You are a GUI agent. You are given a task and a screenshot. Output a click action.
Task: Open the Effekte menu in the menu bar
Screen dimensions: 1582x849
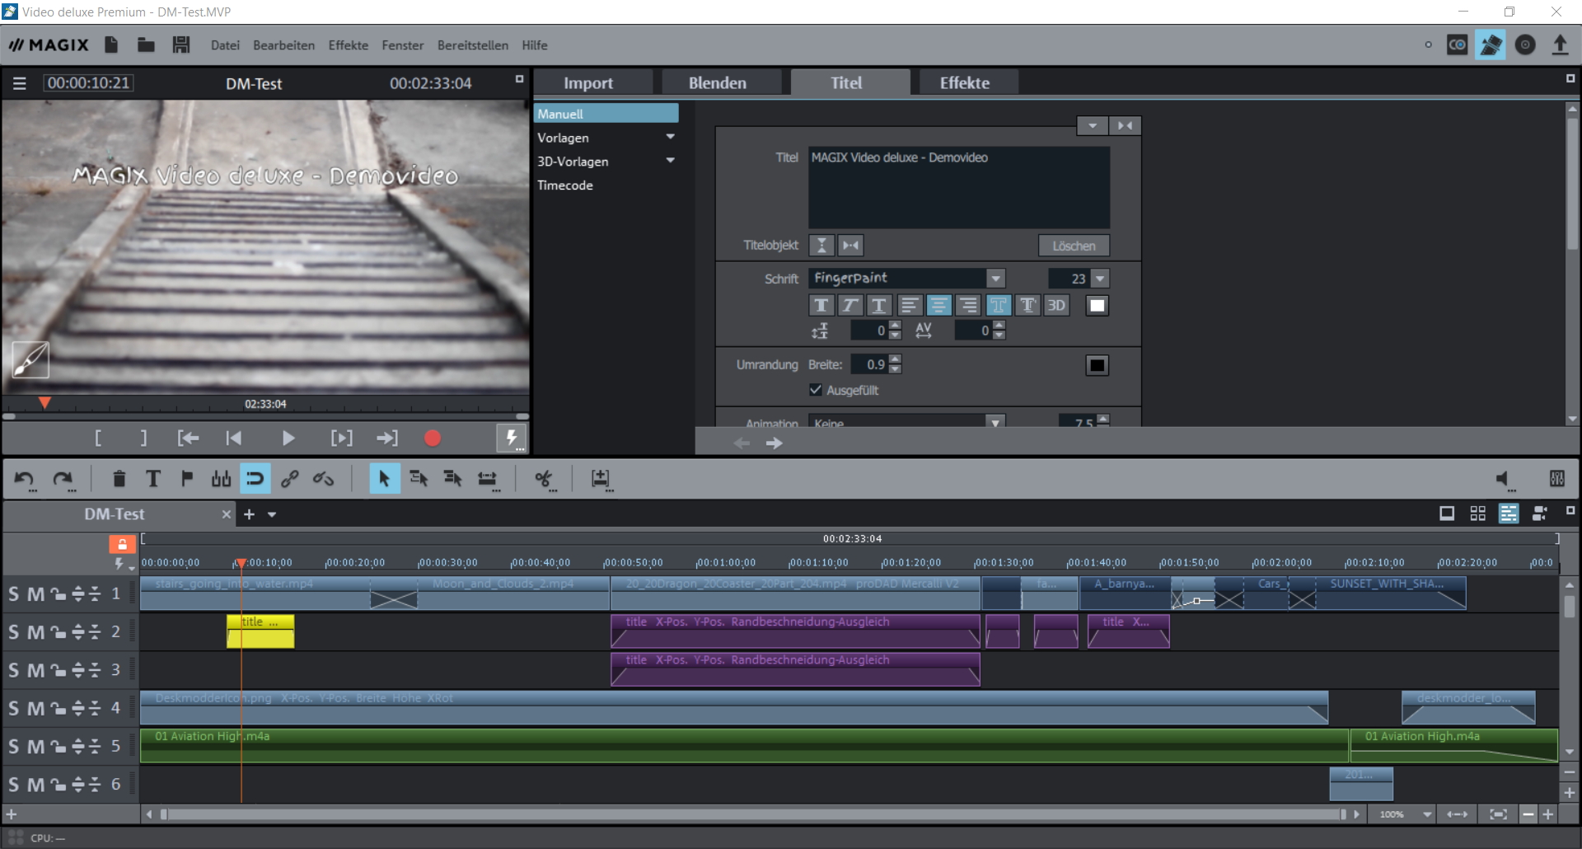[348, 45]
